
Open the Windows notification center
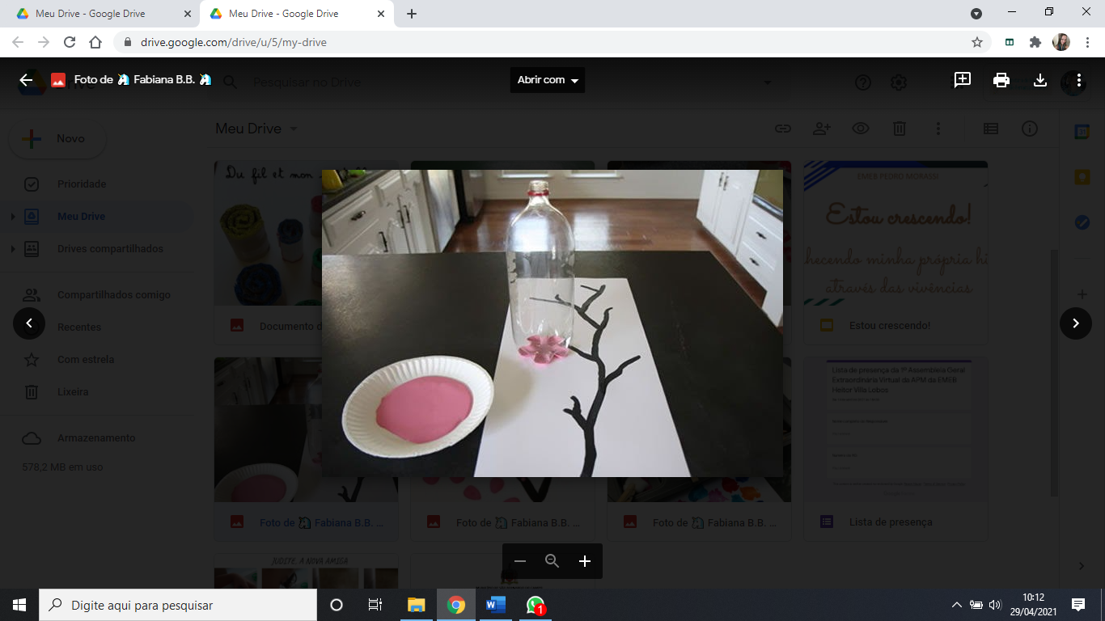(x=1078, y=605)
